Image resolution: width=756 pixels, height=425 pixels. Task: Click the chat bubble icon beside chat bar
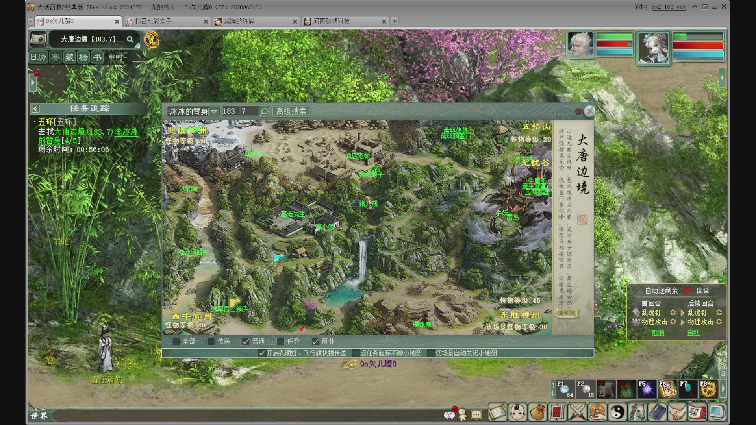tap(476, 415)
